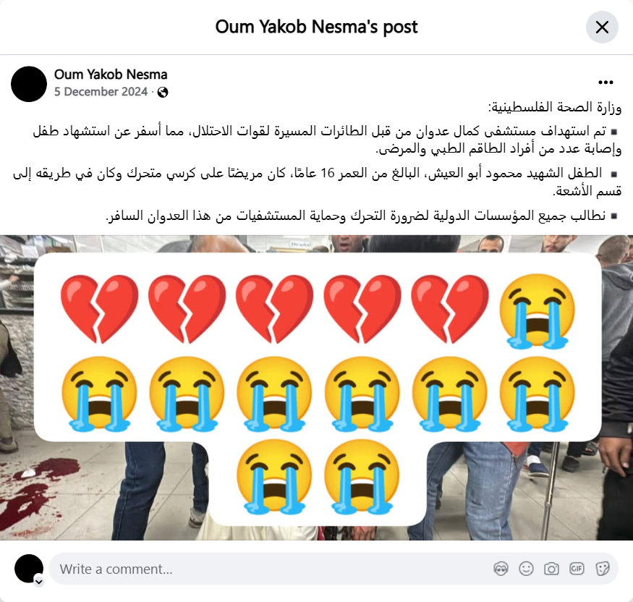Insert an emoji with the smiley icon
Viewport: 633px width, 602px height.
tap(526, 569)
